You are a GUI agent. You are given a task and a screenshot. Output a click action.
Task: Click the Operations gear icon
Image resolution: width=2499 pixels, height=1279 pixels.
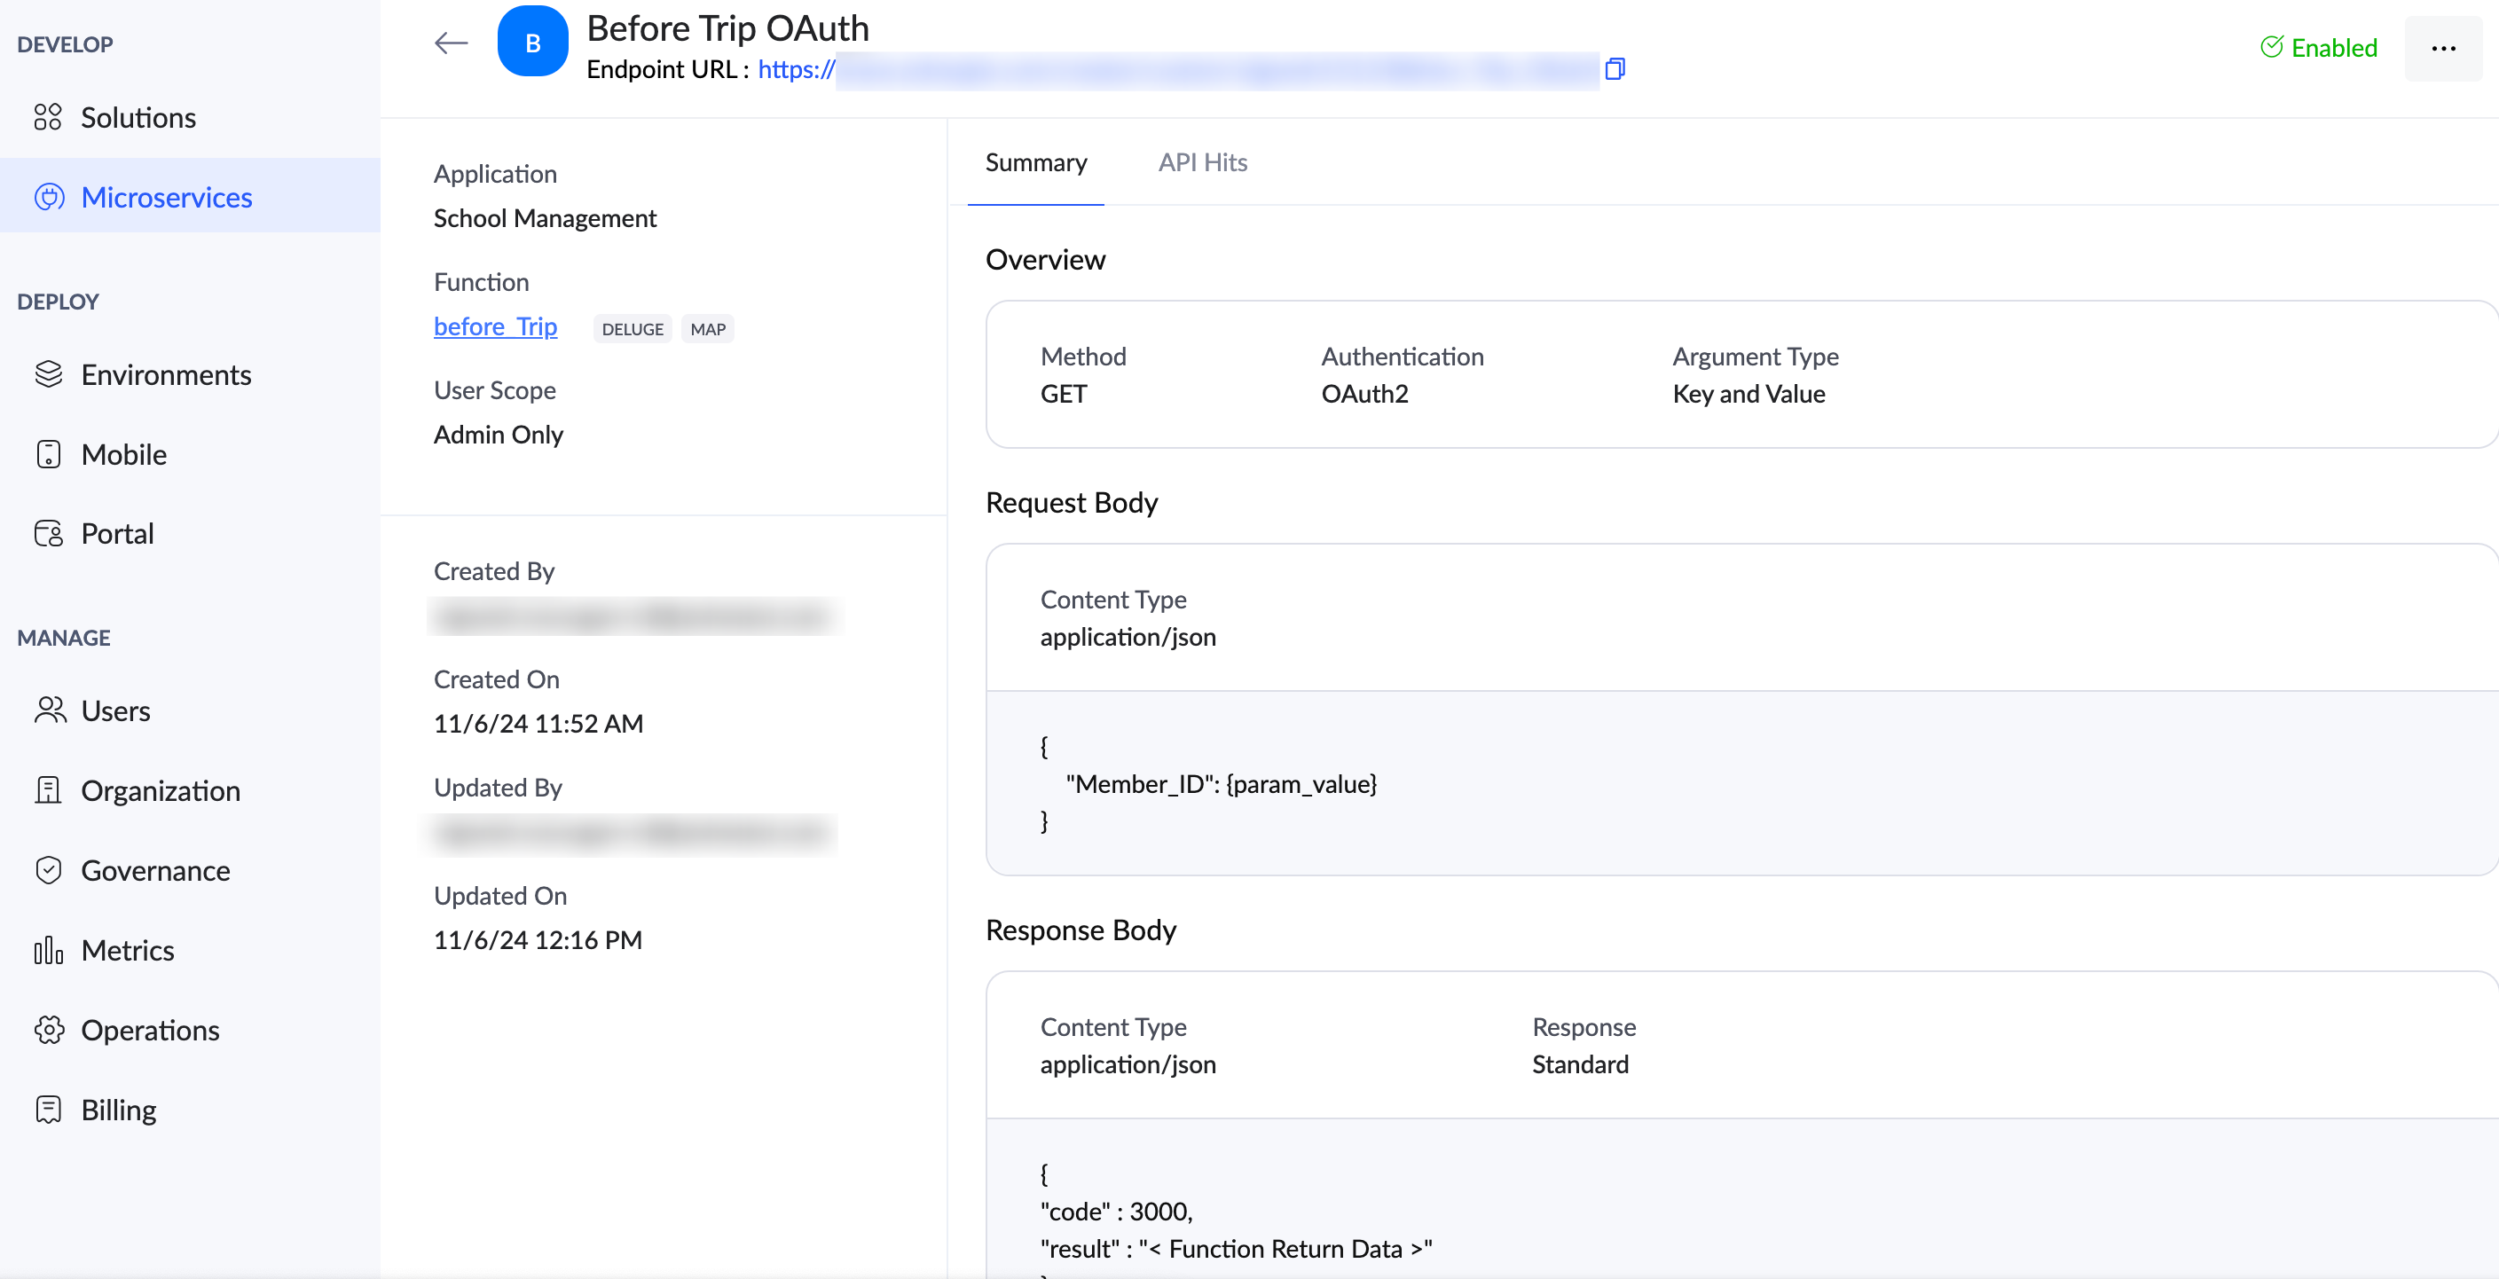pos(48,1029)
